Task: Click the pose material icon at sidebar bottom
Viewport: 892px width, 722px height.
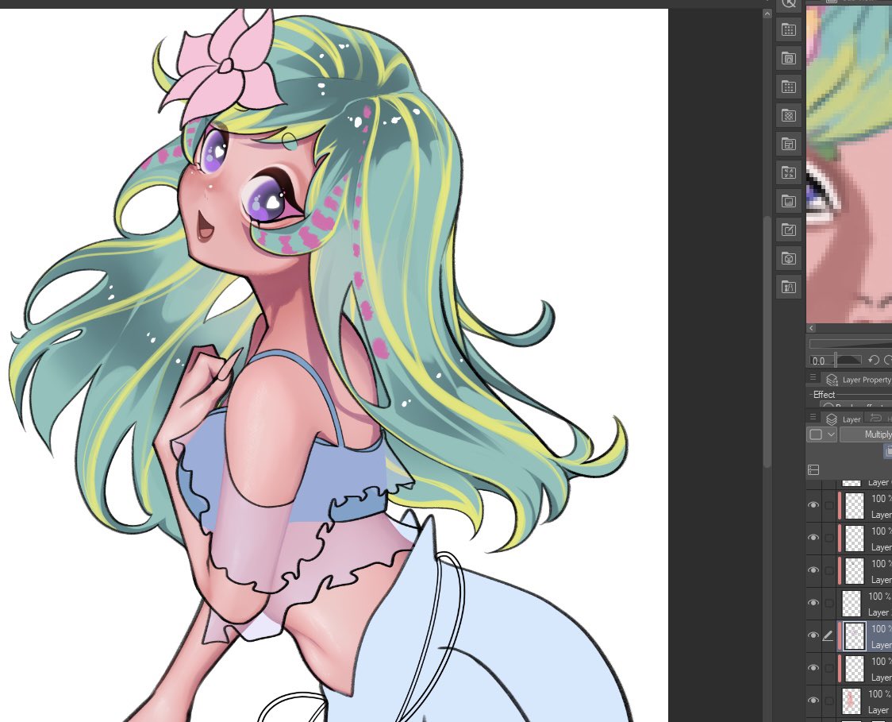Action: pos(789,287)
